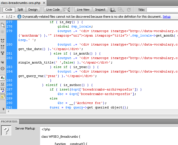Click line number 278
This screenshot has height=145, width=178.
(9, 26)
